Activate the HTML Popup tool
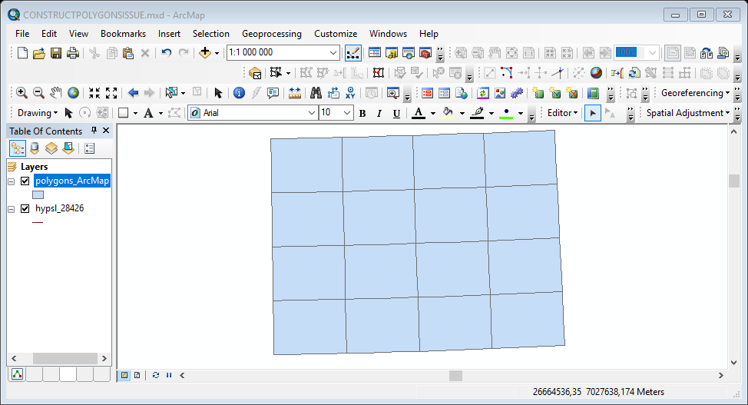This screenshot has width=748, height=405. click(273, 93)
